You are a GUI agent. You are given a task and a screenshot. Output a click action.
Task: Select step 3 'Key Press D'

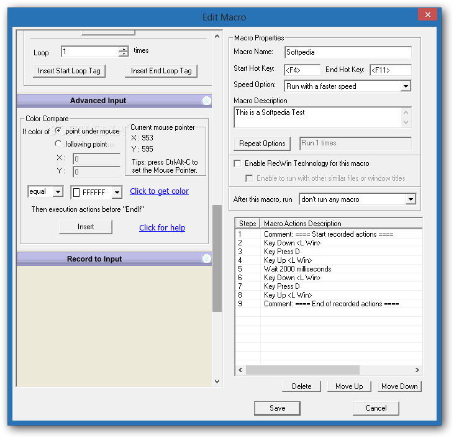click(329, 252)
